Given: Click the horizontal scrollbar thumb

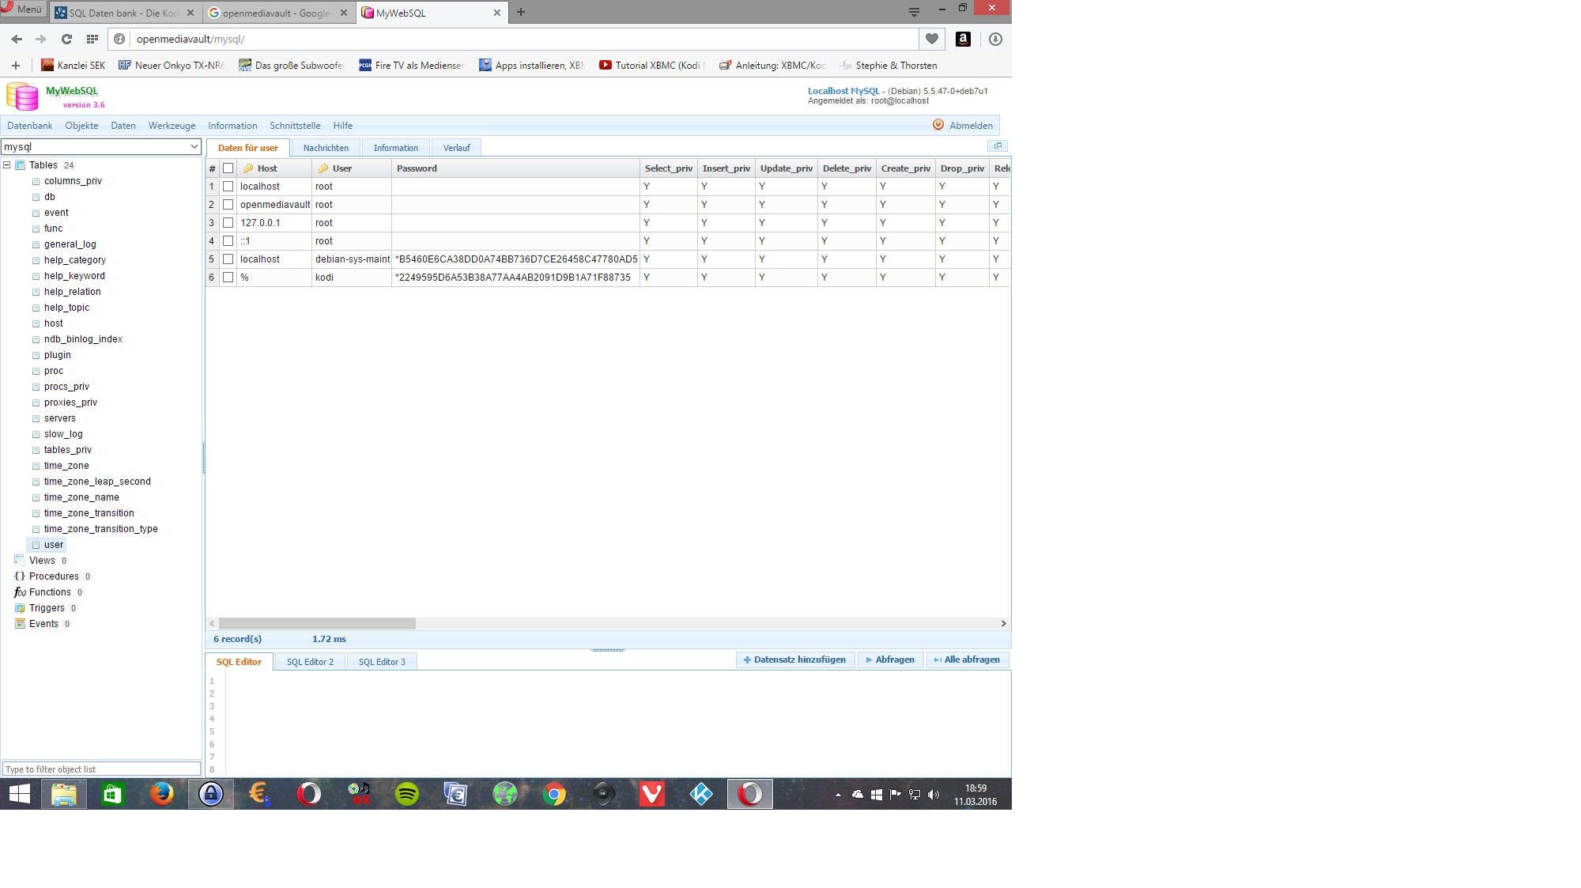Looking at the screenshot, I should 317,624.
